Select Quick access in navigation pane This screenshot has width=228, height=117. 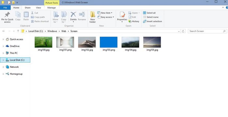[15, 39]
